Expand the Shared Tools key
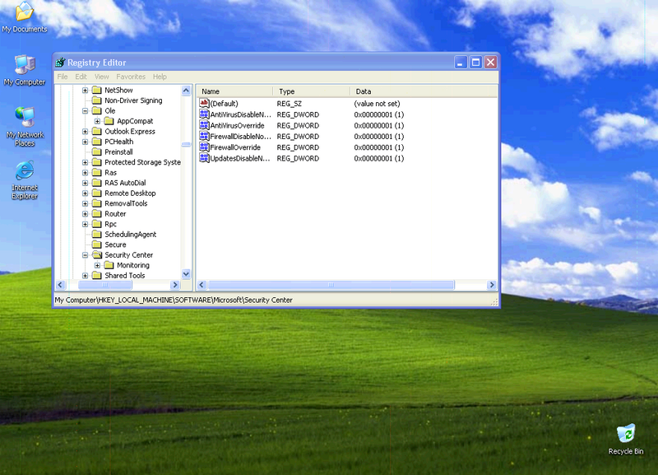This screenshot has height=475, width=658. coord(86,276)
